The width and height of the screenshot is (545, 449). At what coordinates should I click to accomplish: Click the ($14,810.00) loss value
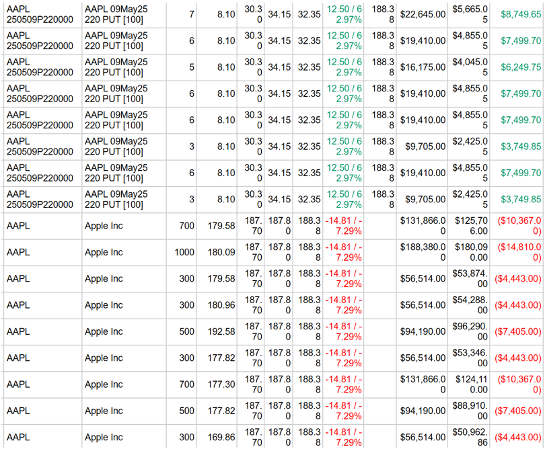tap(518, 253)
